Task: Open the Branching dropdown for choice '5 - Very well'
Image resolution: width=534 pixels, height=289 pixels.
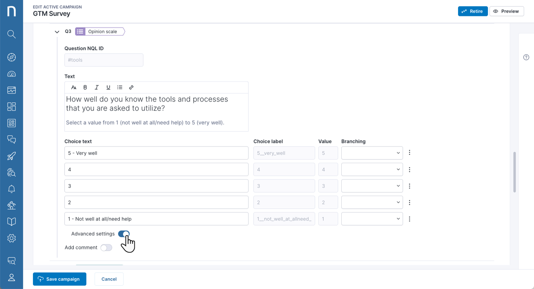Action: tap(372, 152)
